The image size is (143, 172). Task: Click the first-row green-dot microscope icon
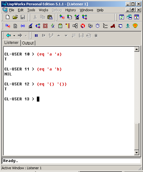point(77,17)
